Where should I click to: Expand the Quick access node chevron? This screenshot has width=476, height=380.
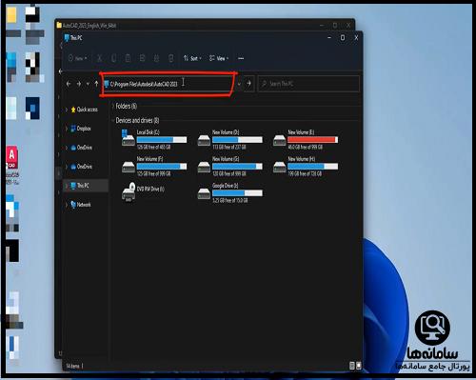(67, 110)
